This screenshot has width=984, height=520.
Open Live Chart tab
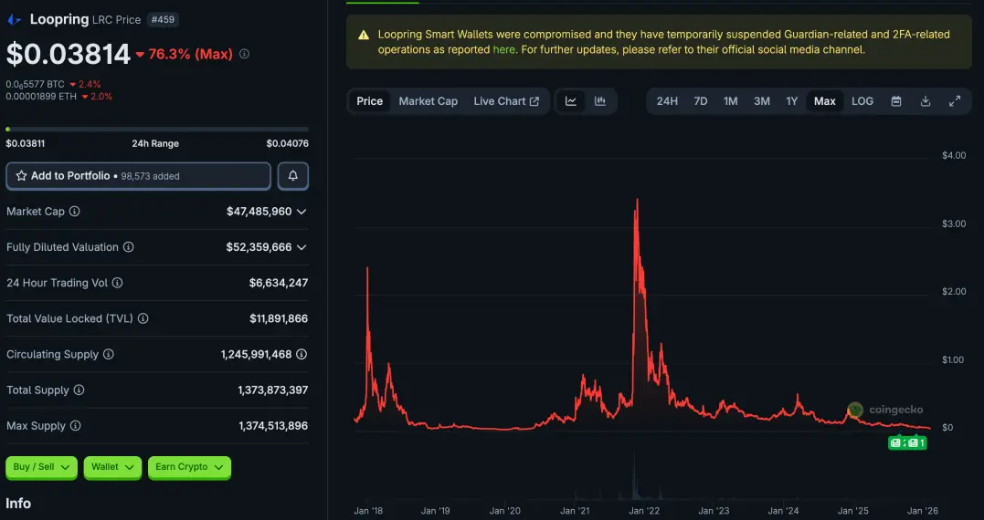[x=506, y=101]
